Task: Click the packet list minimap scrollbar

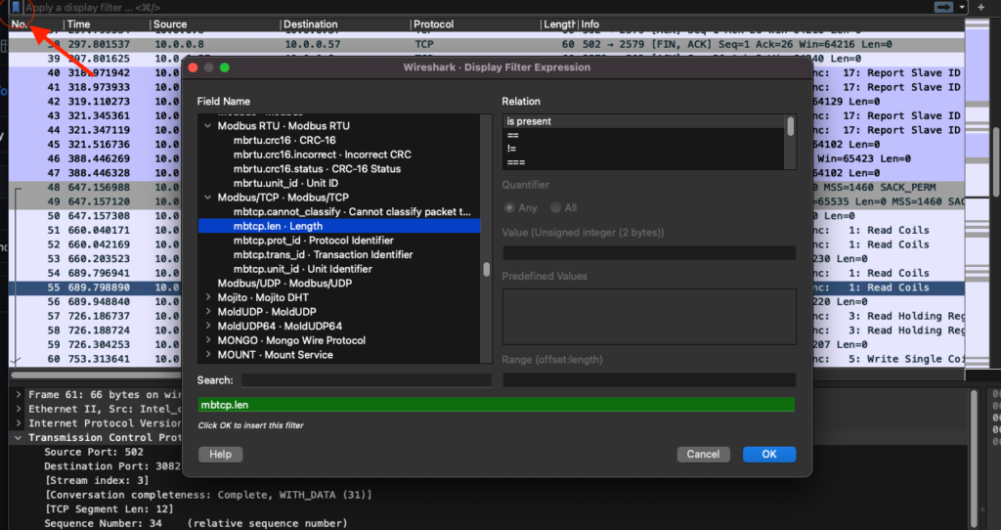Action: coord(977,192)
